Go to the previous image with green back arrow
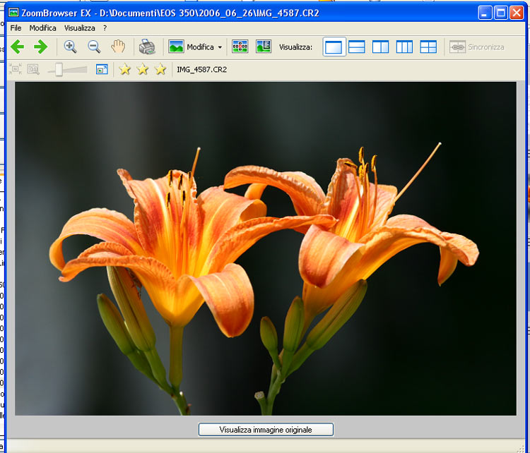The width and height of the screenshot is (530, 453). [17, 47]
